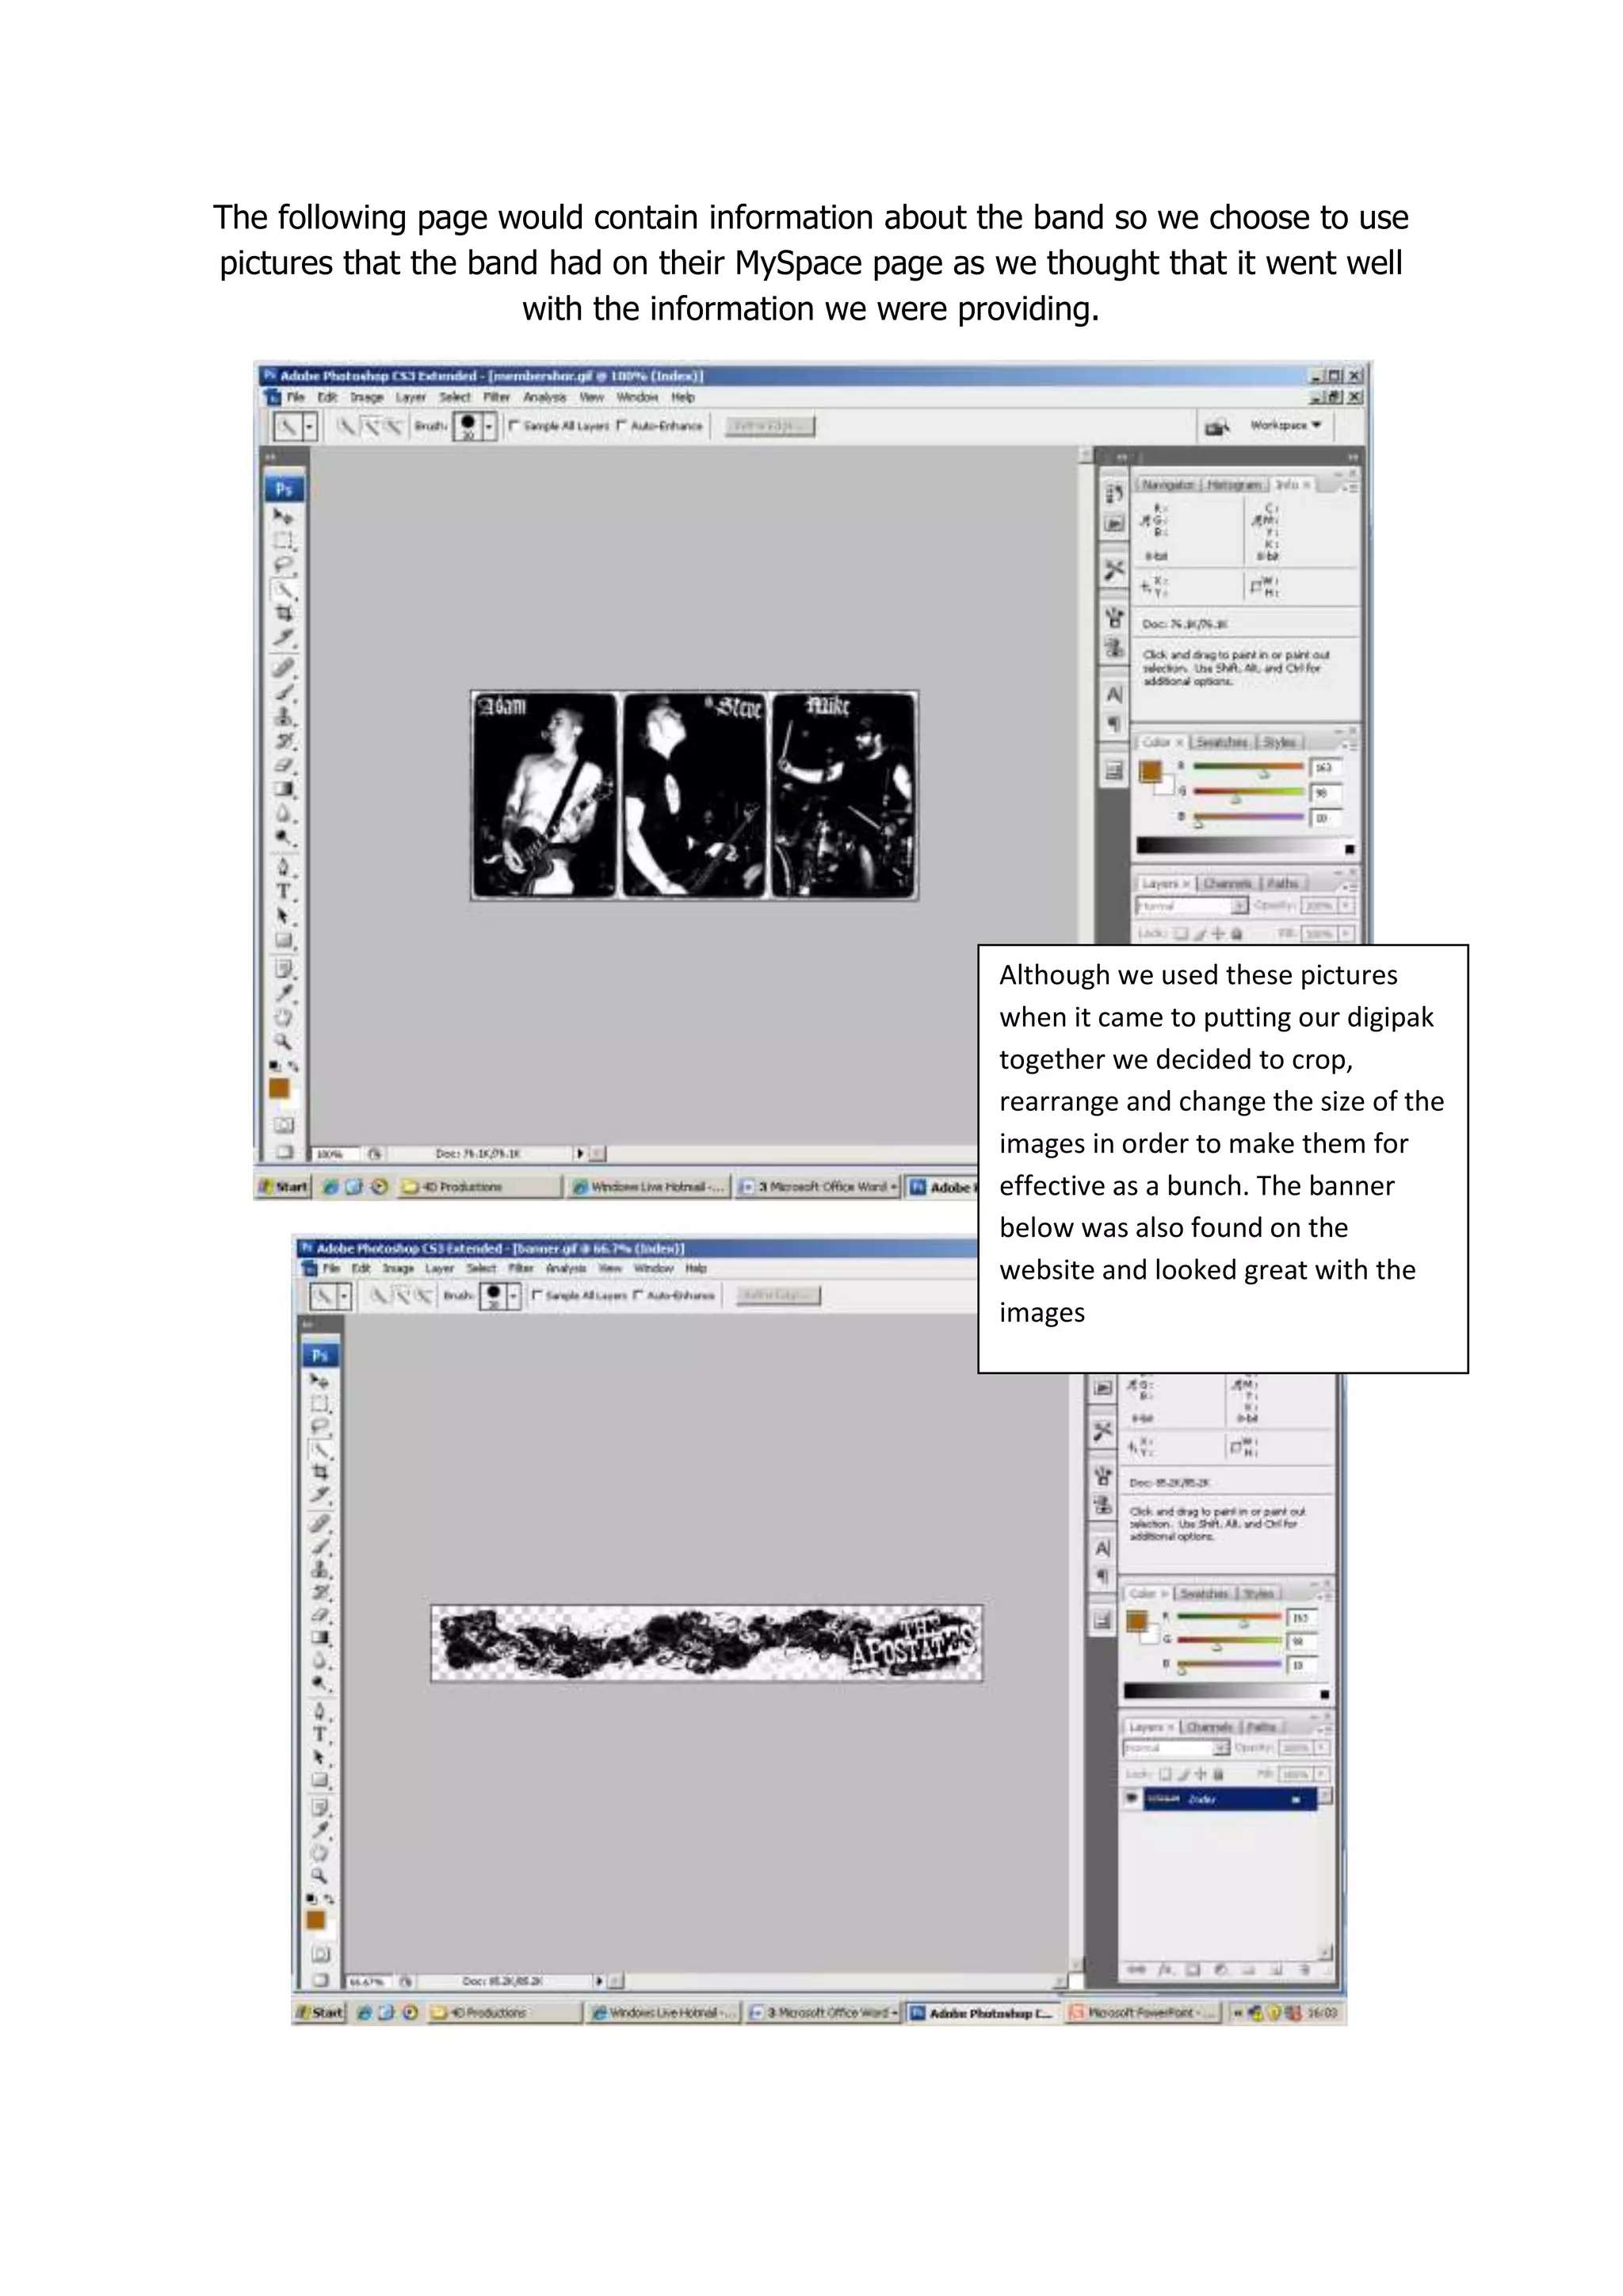Click Refine Edge button in membersbar.gif window

tap(769, 426)
